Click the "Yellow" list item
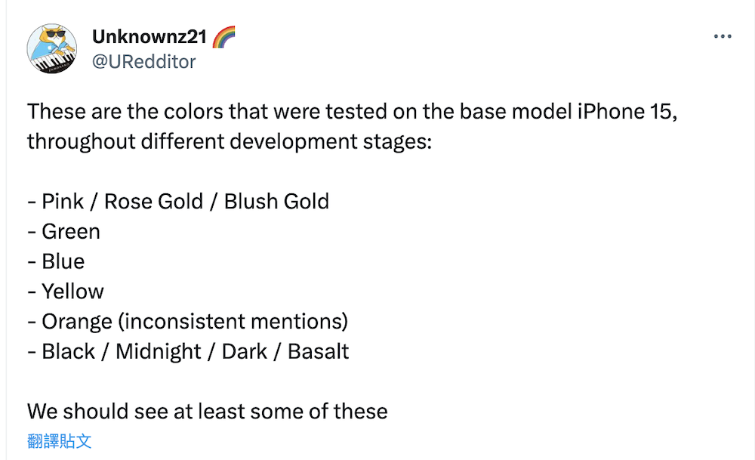Viewport: 755px width, 460px height. (x=72, y=292)
